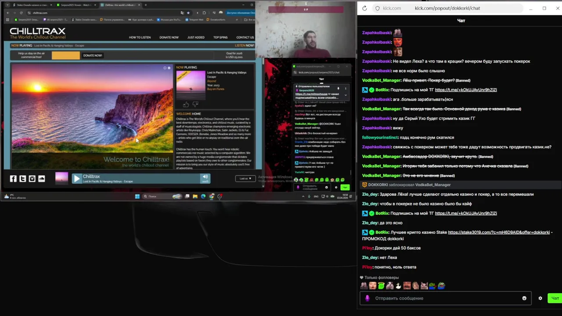Viewport: 562px width, 316px height.
Task: Open the JUST ADDED menu item
Action: coord(196,37)
